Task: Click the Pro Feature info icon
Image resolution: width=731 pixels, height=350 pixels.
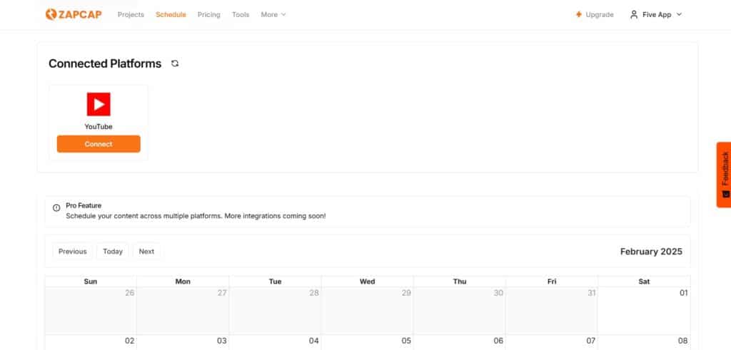Action: pyautogui.click(x=56, y=207)
